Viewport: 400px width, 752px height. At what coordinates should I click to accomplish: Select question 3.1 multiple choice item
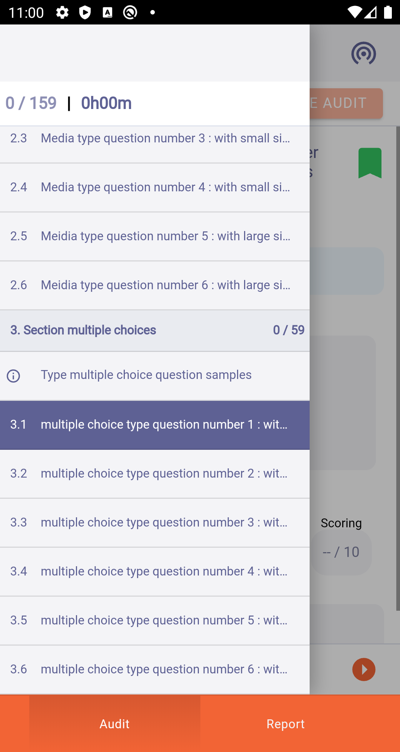(155, 425)
